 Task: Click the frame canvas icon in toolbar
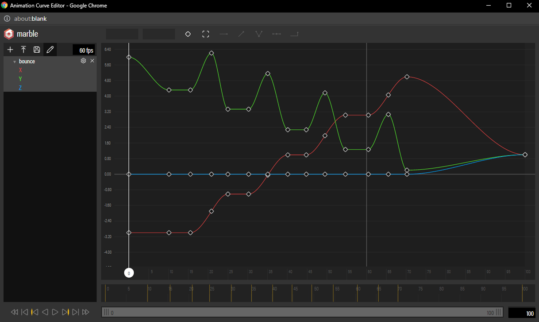coord(205,34)
